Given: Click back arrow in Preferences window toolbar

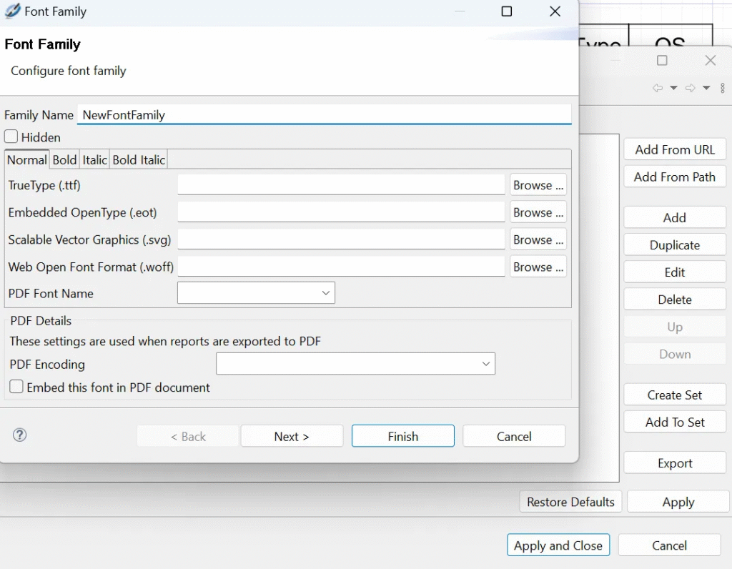Looking at the screenshot, I should click(x=658, y=88).
